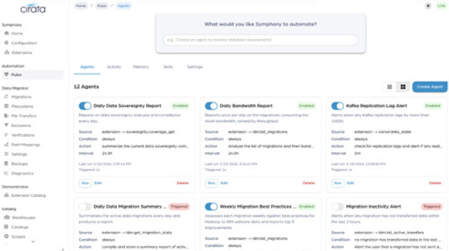
Task: Click the Enabled badge on Daily Bandwidth Report
Action: tap(306, 106)
